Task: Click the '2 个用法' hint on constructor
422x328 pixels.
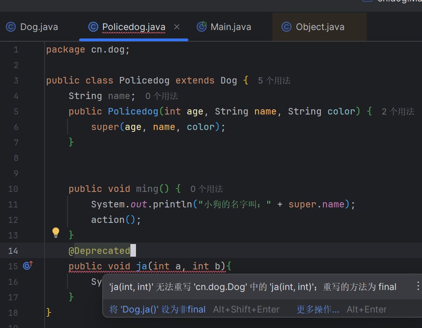Action: tap(398, 112)
